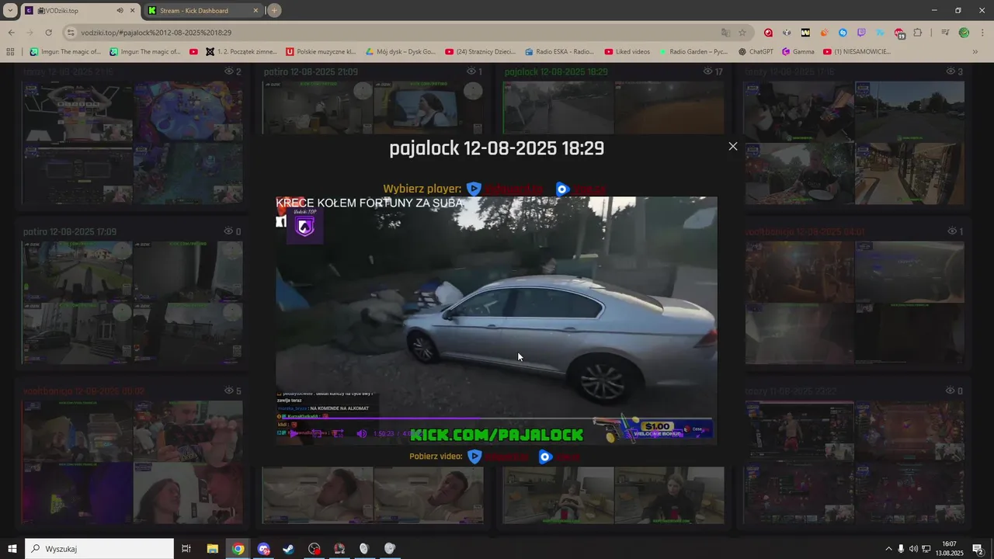
Task: Open the NIESAMOWICIE YouTube bookmark
Action: [x=857, y=52]
